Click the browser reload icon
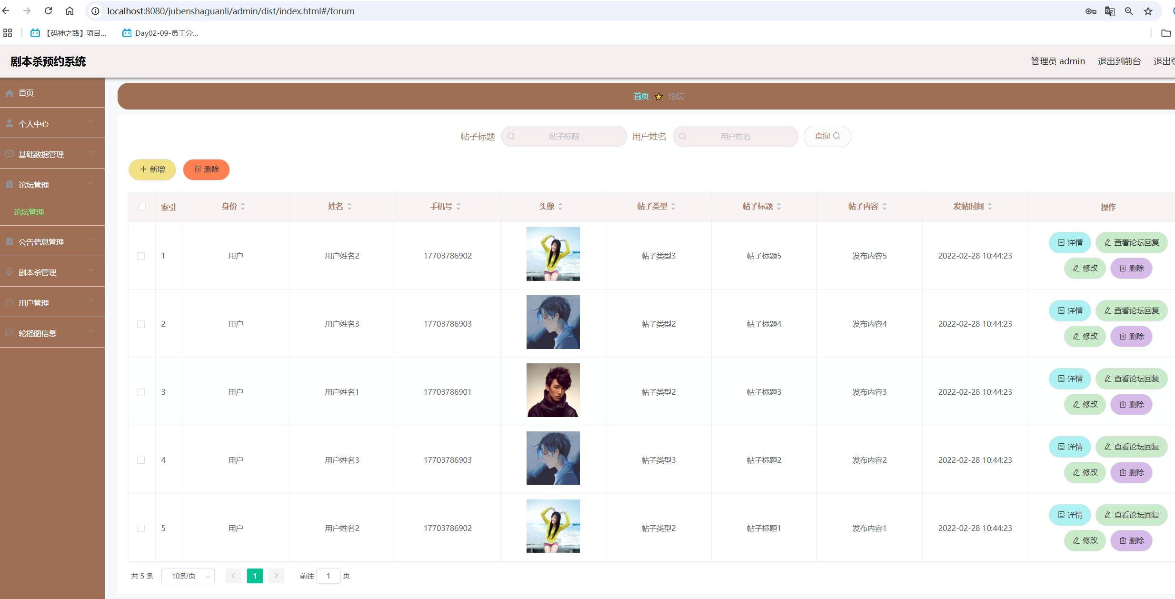Screen dimensions: 1175x599 pyautogui.click(x=48, y=10)
